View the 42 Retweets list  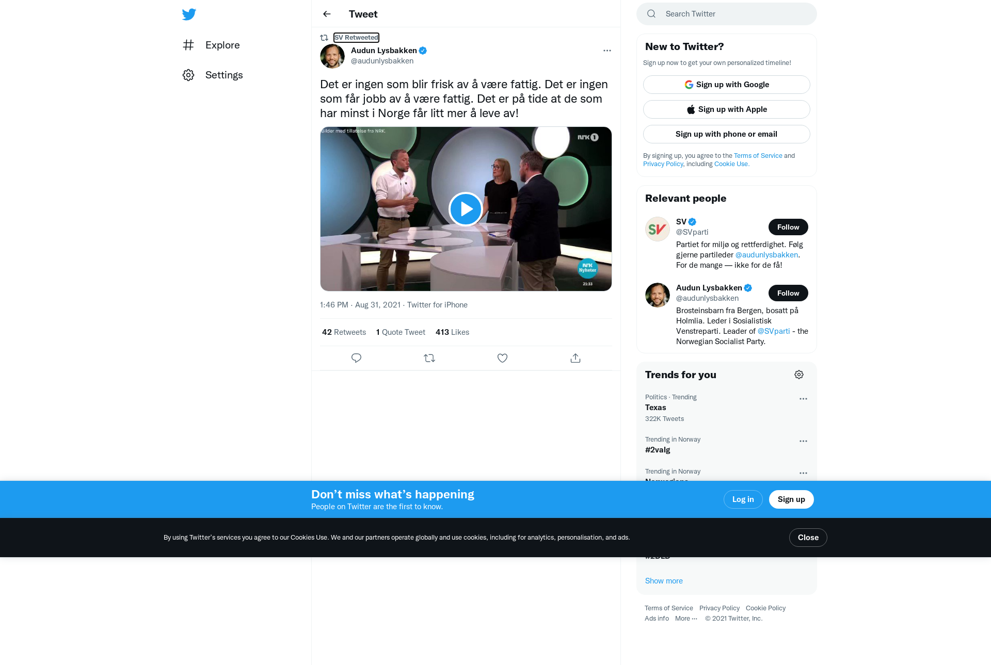(x=344, y=332)
